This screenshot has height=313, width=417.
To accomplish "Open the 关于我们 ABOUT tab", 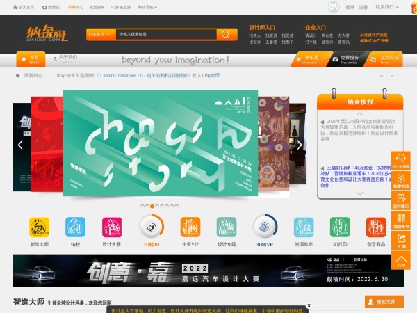I will (66, 59).
